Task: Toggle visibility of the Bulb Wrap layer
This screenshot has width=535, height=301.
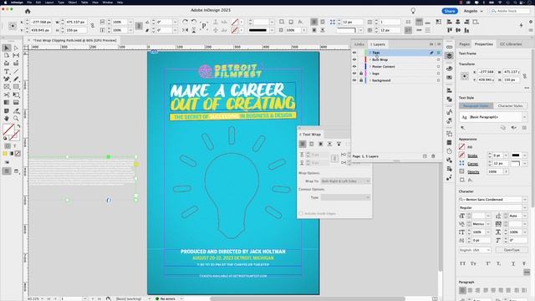Action: coord(354,59)
